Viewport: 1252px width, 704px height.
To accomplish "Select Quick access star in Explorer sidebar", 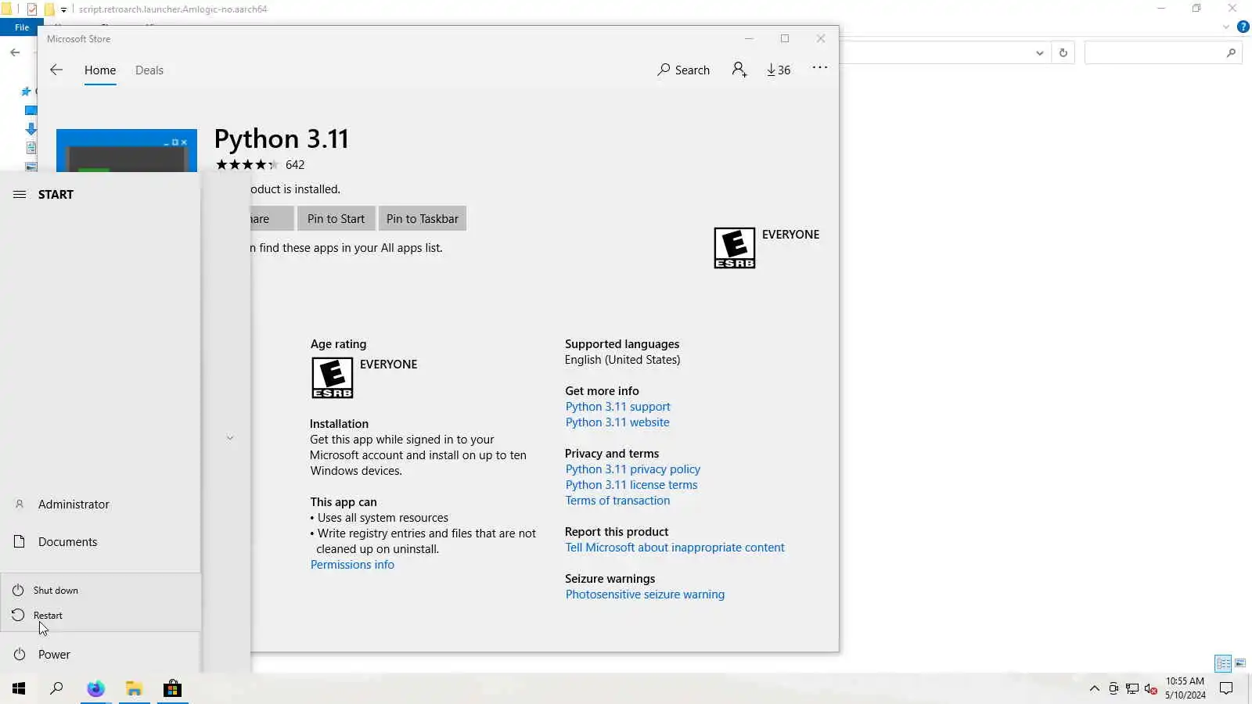I will pos(26,92).
